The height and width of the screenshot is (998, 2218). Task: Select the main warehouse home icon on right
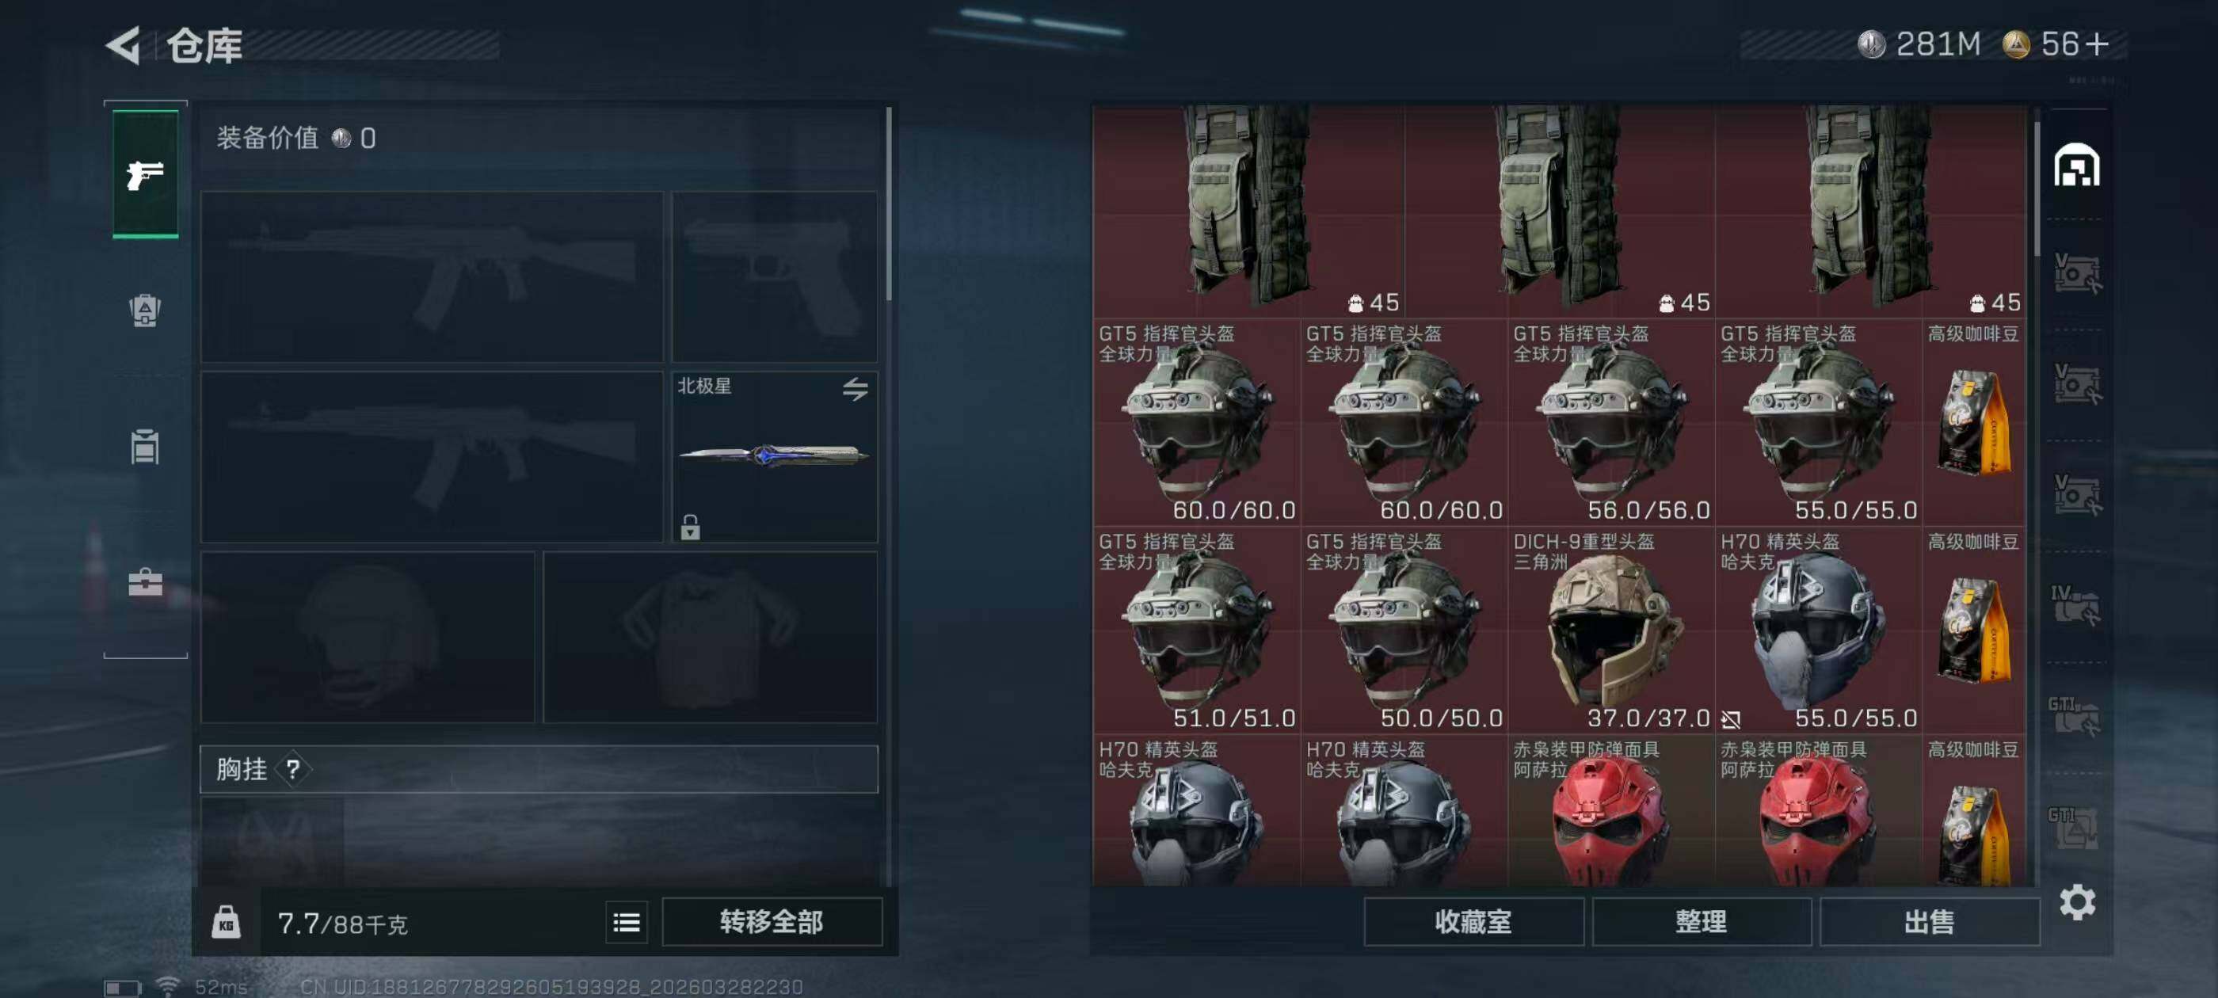[2076, 166]
